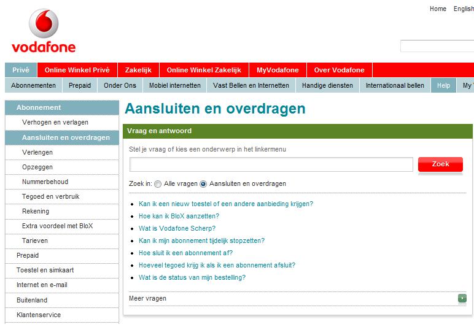Expand Toestel en simkaart in sidebar
The width and height of the screenshot is (474, 327).
(x=62, y=270)
